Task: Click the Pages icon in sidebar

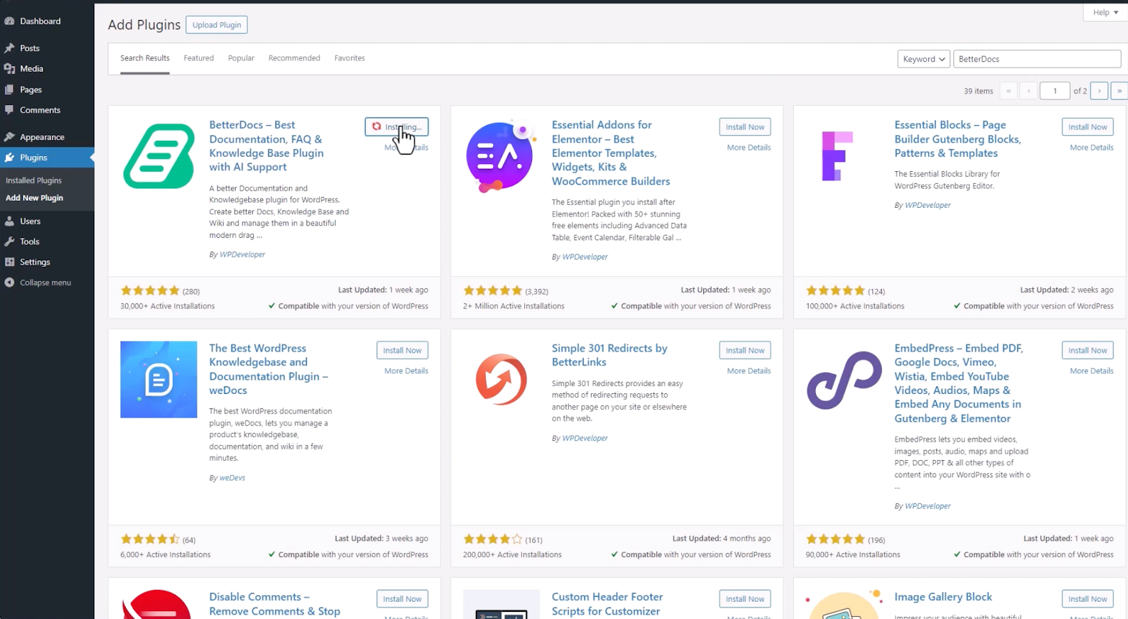Action: tap(9, 89)
